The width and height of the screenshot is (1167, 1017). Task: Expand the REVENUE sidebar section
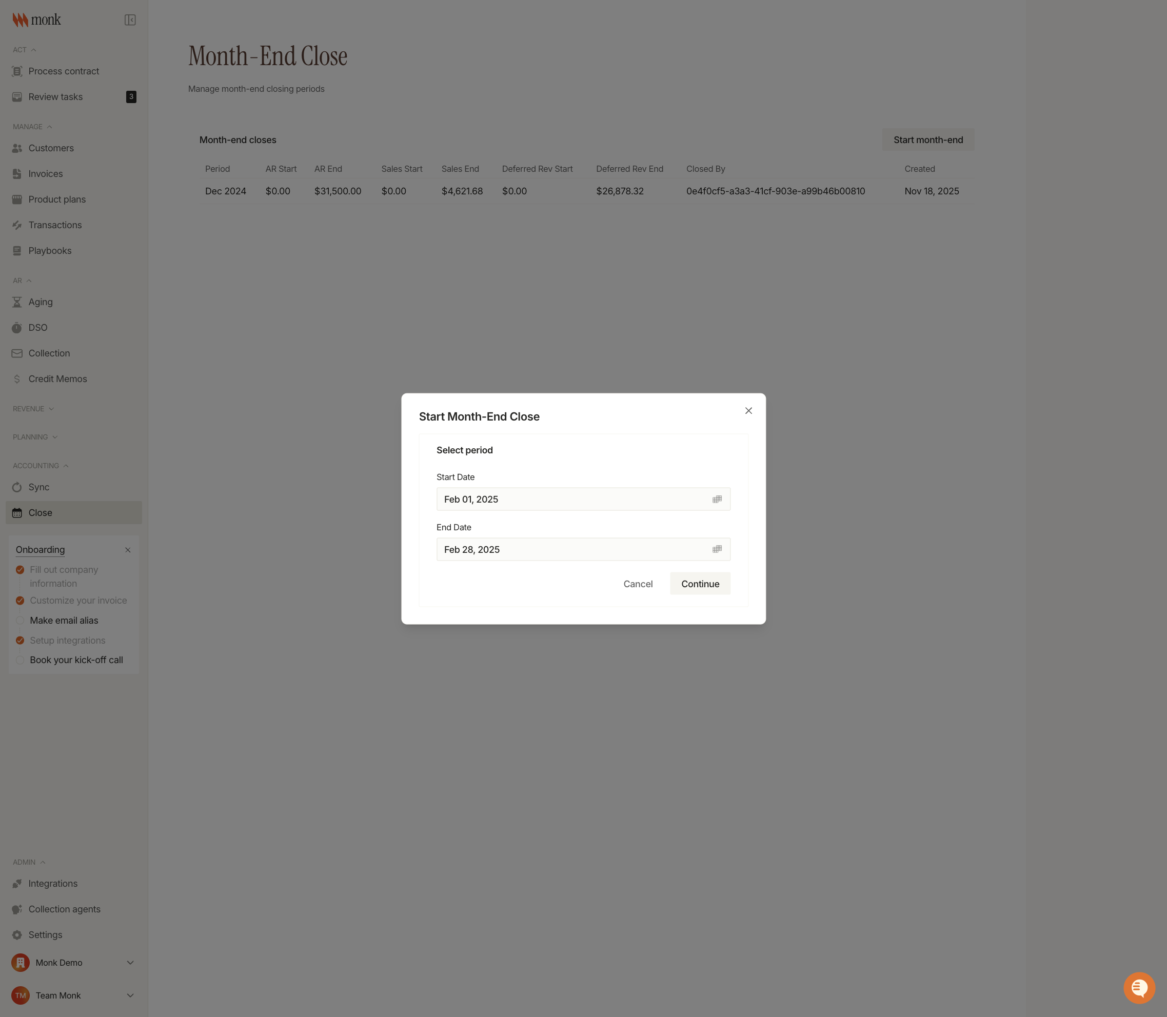(x=33, y=409)
